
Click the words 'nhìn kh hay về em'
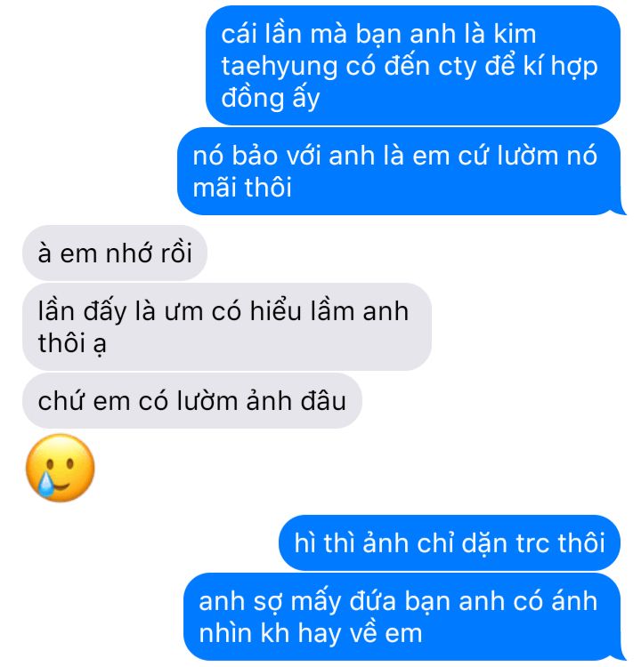(311, 633)
